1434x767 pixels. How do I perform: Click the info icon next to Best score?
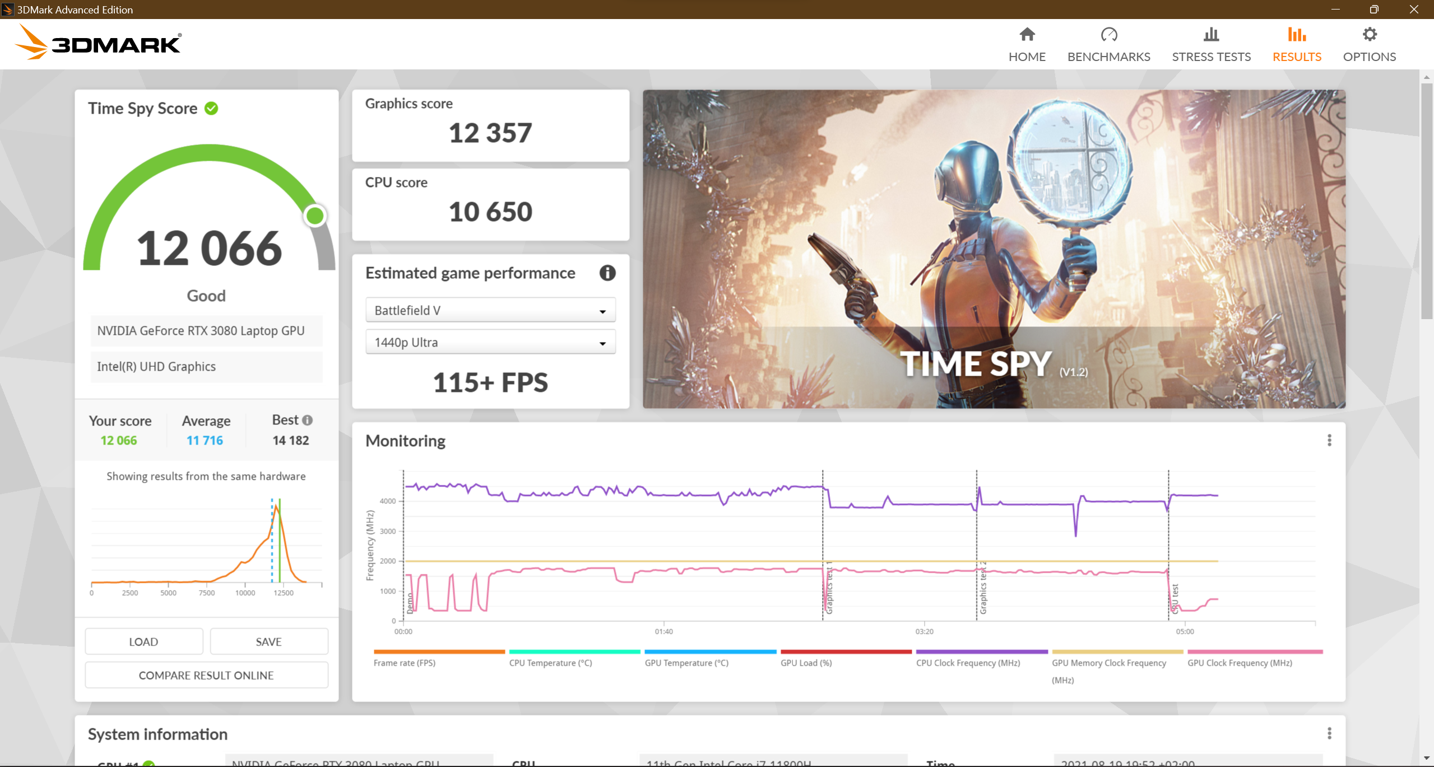(x=308, y=420)
